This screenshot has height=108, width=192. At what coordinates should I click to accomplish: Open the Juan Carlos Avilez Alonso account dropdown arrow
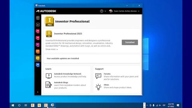[139, 11]
